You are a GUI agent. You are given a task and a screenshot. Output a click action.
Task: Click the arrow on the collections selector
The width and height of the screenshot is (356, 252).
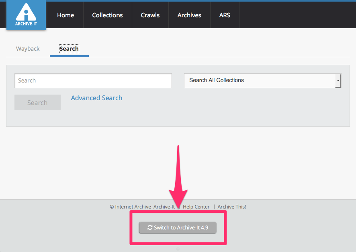(x=338, y=81)
